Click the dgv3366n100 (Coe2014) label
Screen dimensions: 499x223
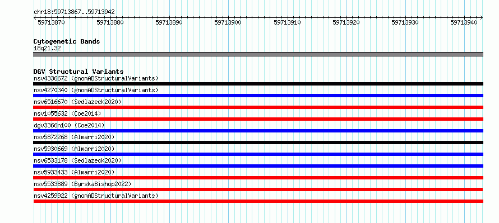pos(69,125)
